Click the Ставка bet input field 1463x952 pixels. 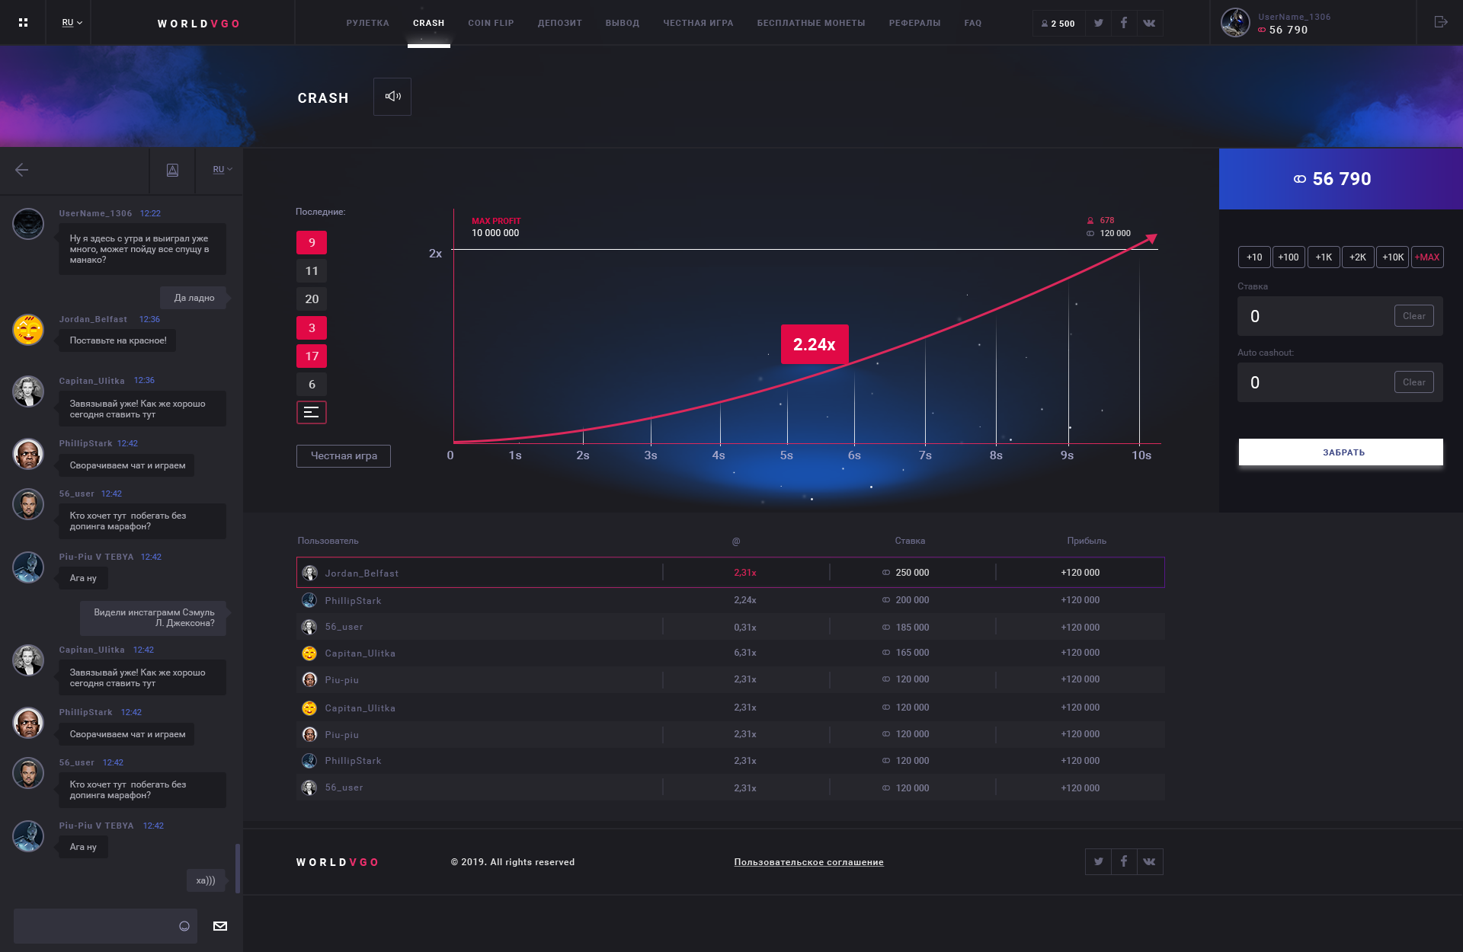click(x=1311, y=314)
